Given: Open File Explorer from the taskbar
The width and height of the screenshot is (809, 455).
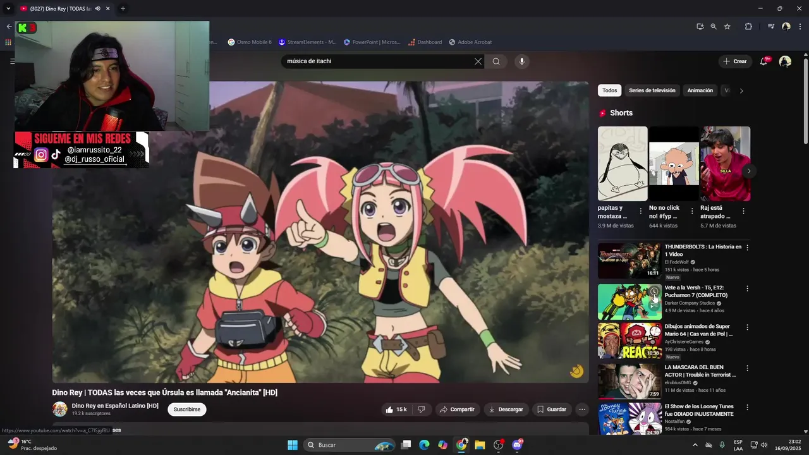Looking at the screenshot, I should pos(480,445).
